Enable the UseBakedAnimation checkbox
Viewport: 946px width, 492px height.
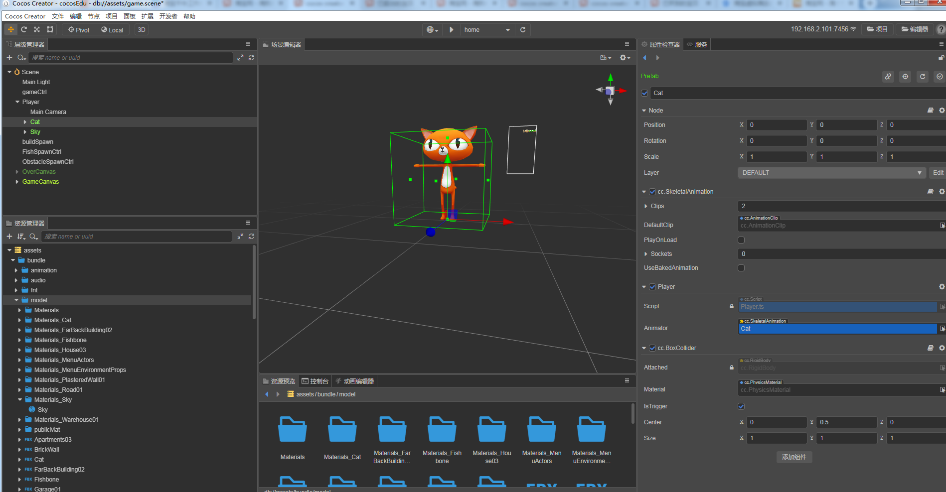(741, 268)
